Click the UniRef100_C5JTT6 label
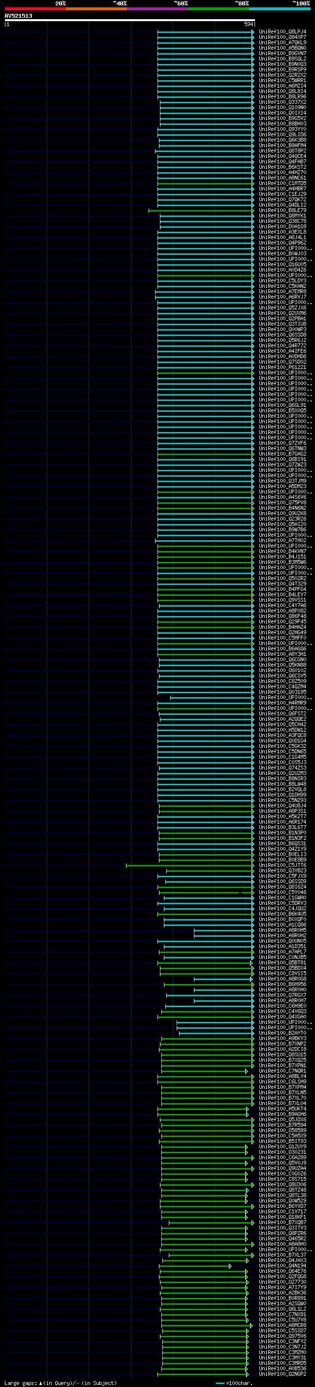This screenshot has width=315, height=1387. pyautogui.click(x=283, y=864)
